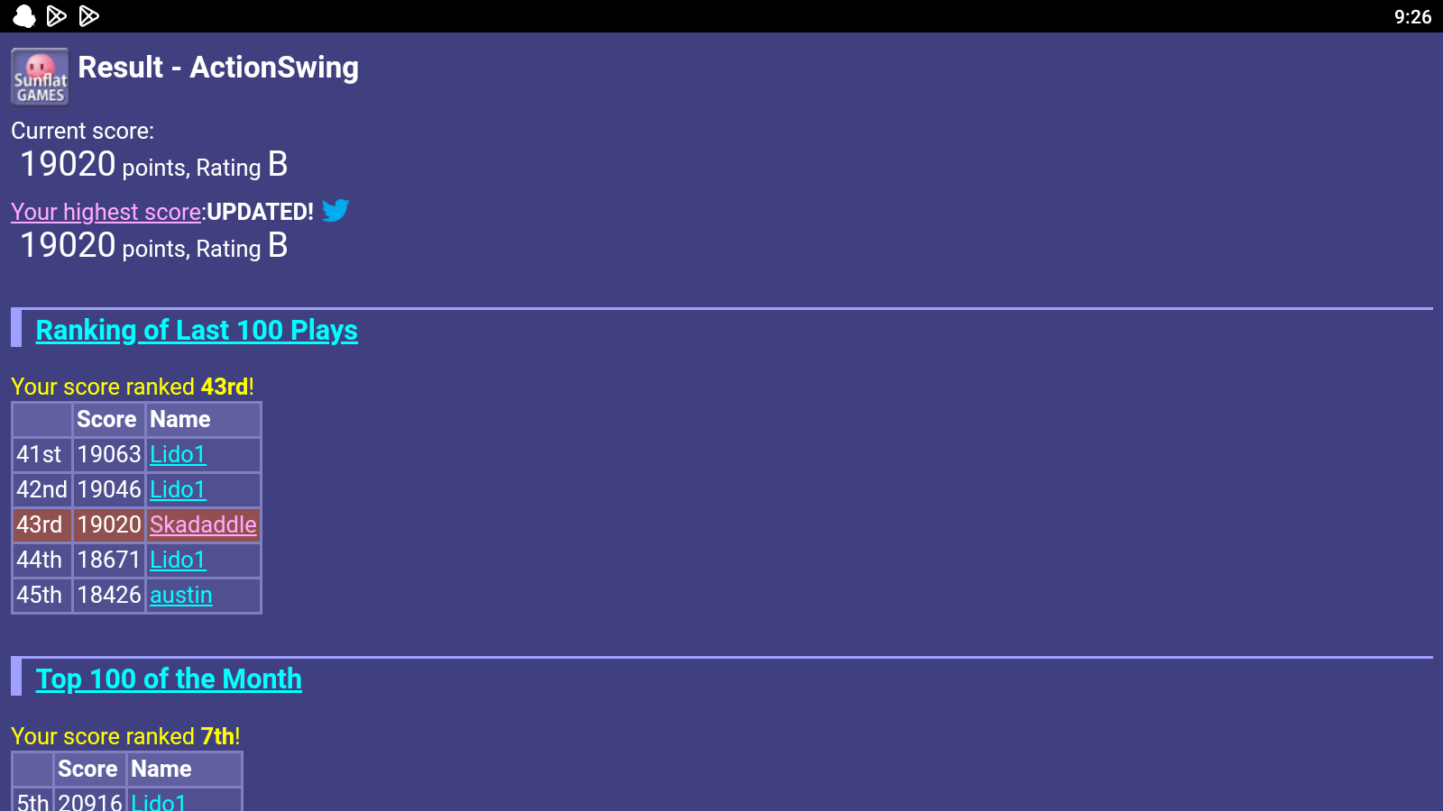Click the Score header in Last 100 table

click(x=106, y=419)
